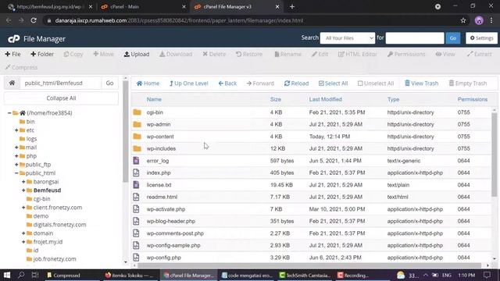This screenshot has width=500, height=281.
Task: Collapse all folders in the tree
Action: click(x=61, y=98)
